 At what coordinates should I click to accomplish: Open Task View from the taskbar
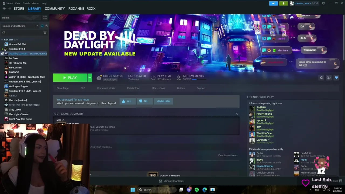(x=181, y=190)
